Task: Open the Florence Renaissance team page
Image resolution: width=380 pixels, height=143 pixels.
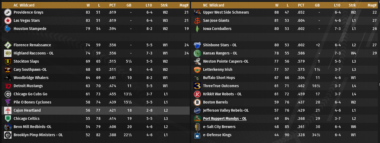Action: coord(32,45)
